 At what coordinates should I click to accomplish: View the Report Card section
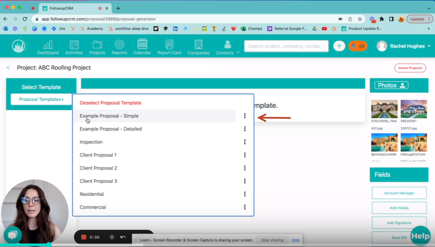[169, 47]
